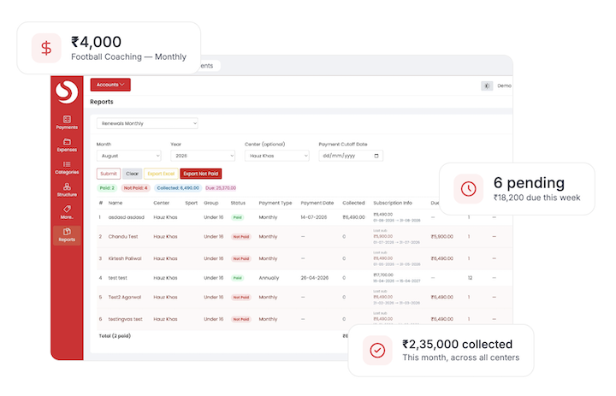
Task: Open the Center dropdown showing Hauz Khas
Action: [277, 156]
